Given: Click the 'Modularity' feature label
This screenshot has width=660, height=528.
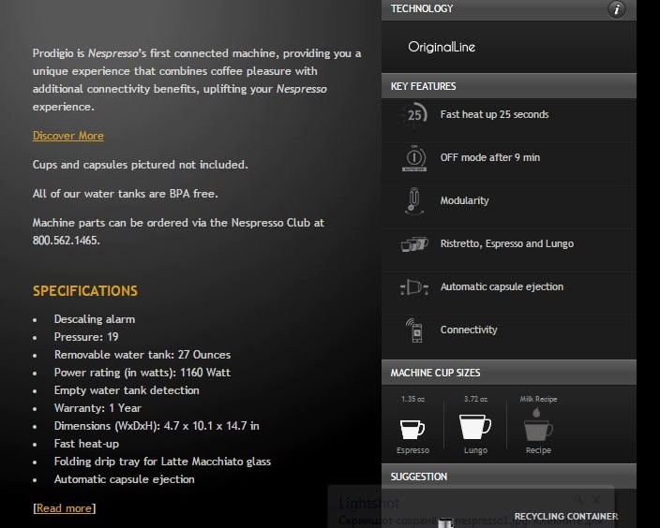Looking at the screenshot, I should [464, 200].
